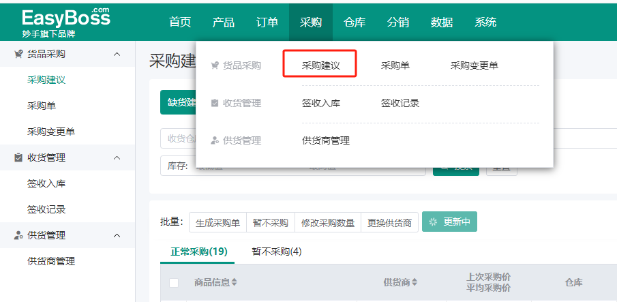Open the 订单 top menu
The height and width of the screenshot is (302, 617).
[267, 22]
